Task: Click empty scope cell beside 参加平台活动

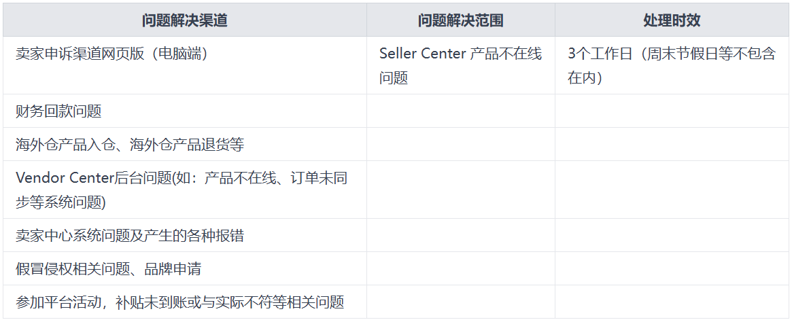Action: (x=461, y=302)
